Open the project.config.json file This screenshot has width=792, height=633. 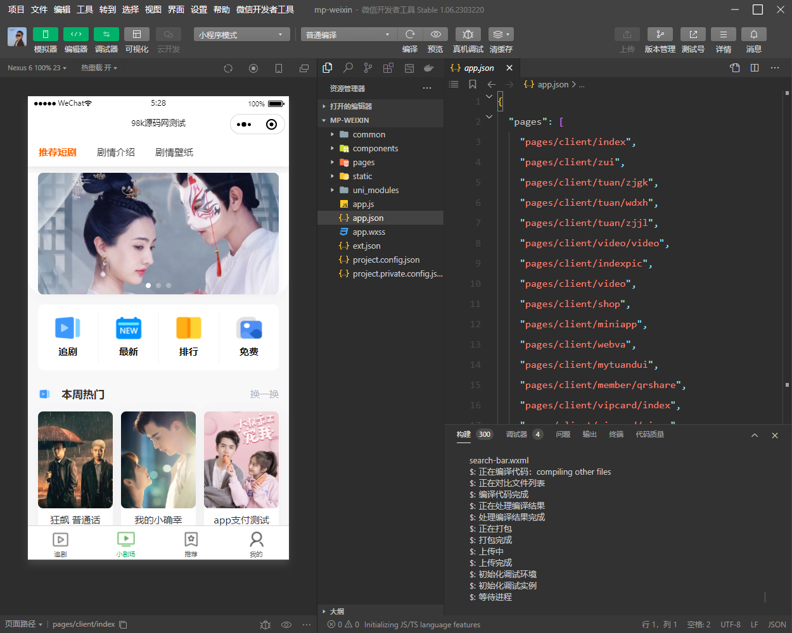click(386, 260)
